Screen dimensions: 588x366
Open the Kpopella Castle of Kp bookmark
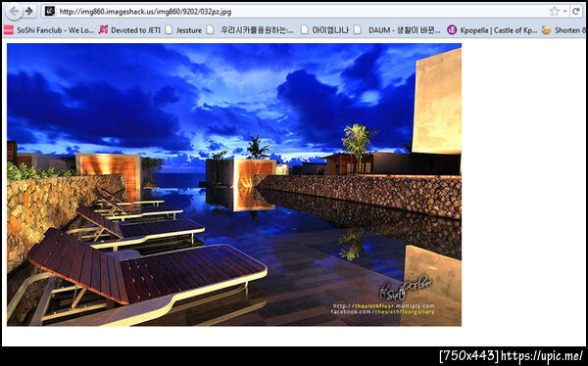pyautogui.click(x=493, y=30)
